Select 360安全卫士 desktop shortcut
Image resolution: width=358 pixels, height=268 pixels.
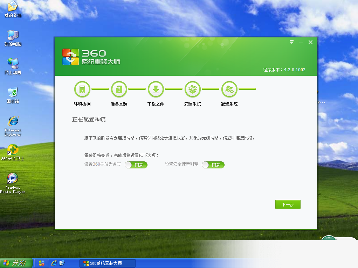tap(13, 153)
